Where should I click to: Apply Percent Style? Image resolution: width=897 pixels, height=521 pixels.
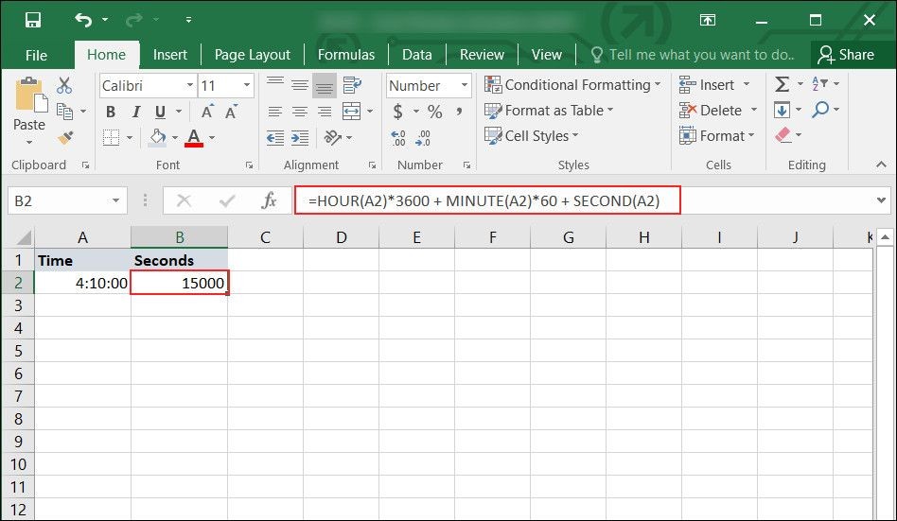point(434,112)
